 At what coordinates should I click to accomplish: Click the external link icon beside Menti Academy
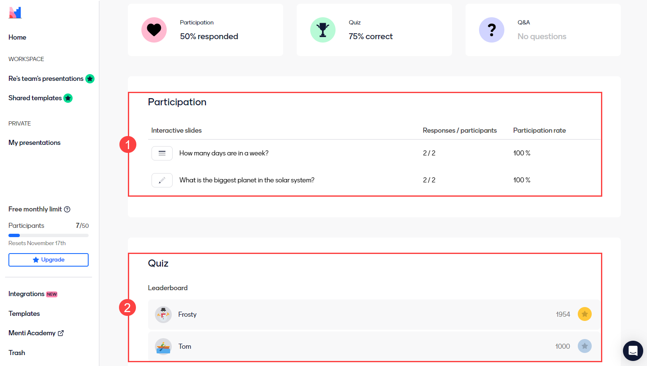[61, 333]
